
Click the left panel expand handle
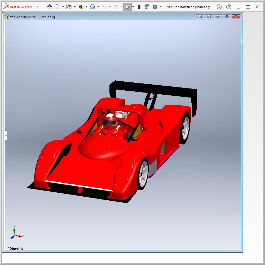pyautogui.click(x=6, y=135)
